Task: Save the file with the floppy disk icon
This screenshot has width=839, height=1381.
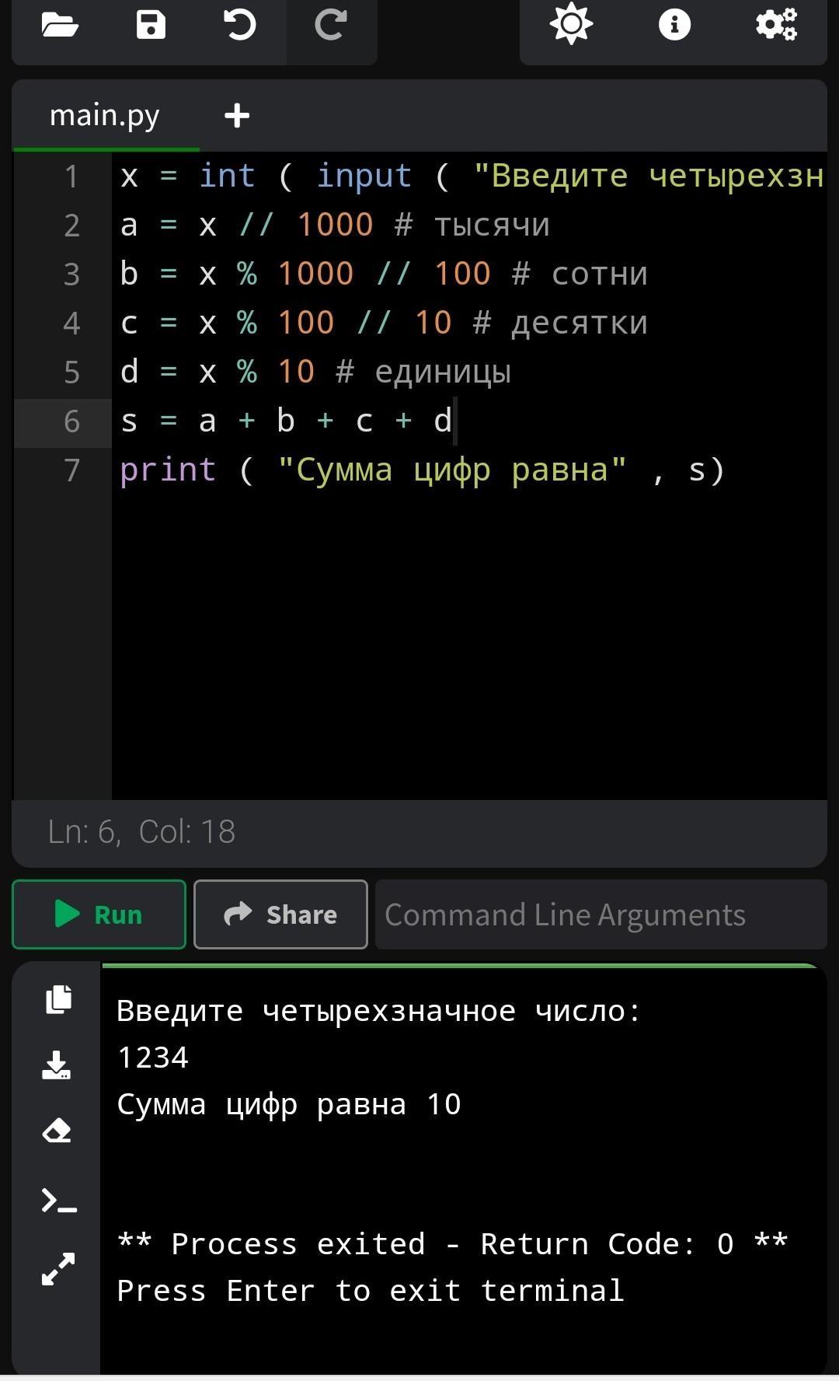Action: pyautogui.click(x=151, y=25)
